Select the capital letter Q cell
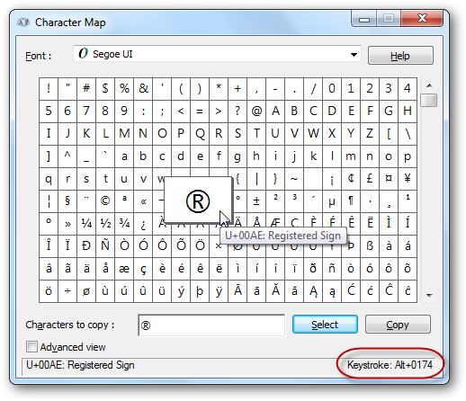The height and width of the screenshot is (401, 466). [200, 134]
